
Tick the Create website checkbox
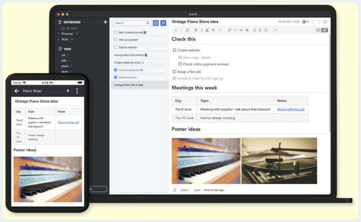point(174,50)
